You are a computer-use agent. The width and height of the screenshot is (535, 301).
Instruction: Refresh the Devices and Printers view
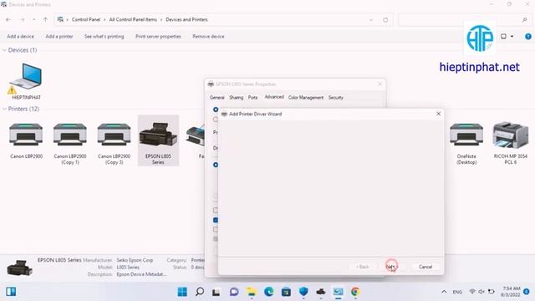click(x=385, y=20)
